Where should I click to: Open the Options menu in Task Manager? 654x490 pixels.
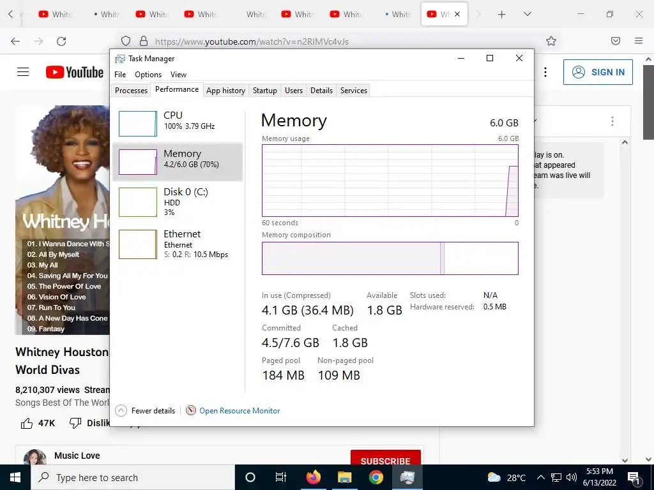point(148,75)
